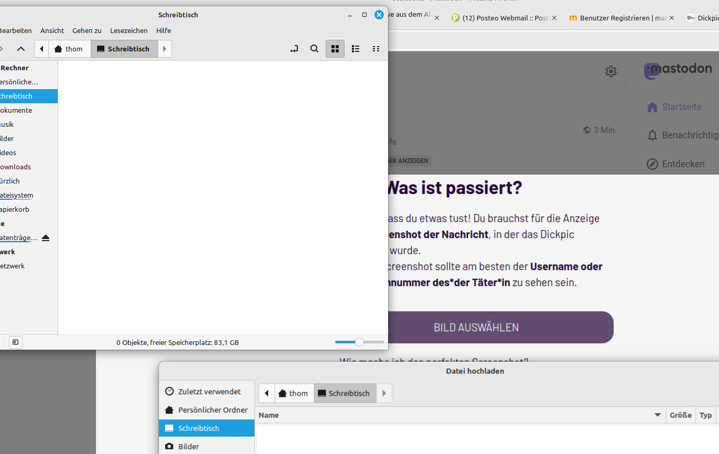Sort upload dialog by Größe column
The width and height of the screenshot is (719, 454).
[680, 415]
